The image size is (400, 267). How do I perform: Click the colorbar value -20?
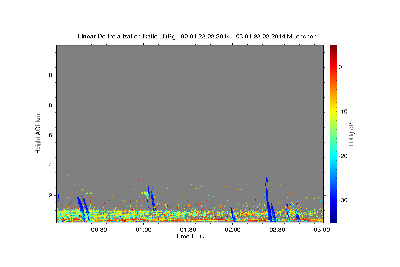point(343,156)
